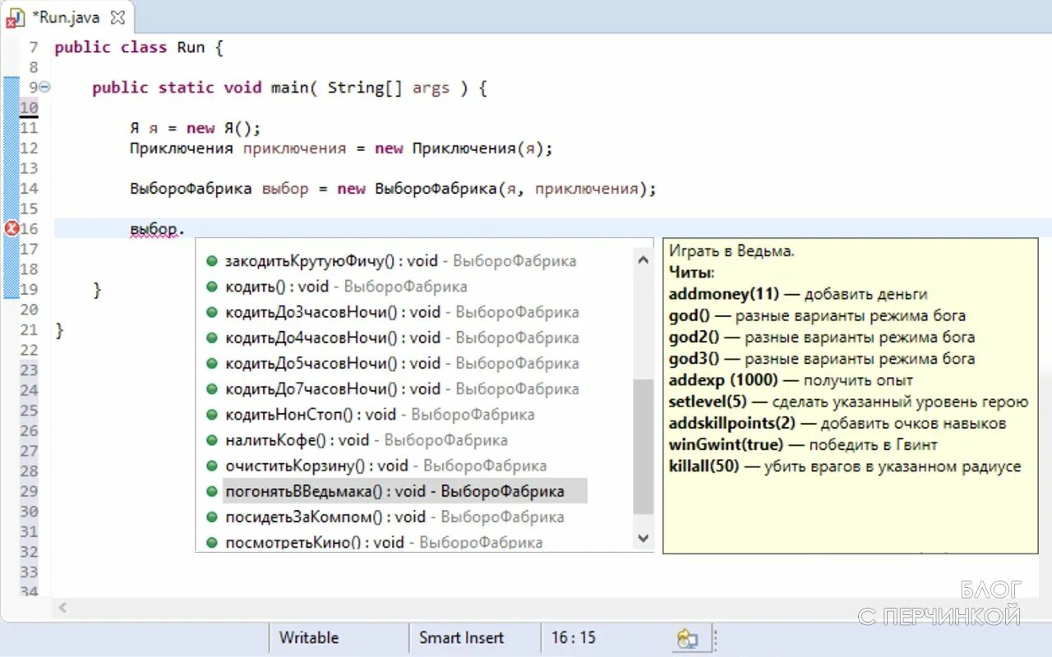1052x657 pixels.
Task: Click the class name Run on line 7
Action: point(191,48)
